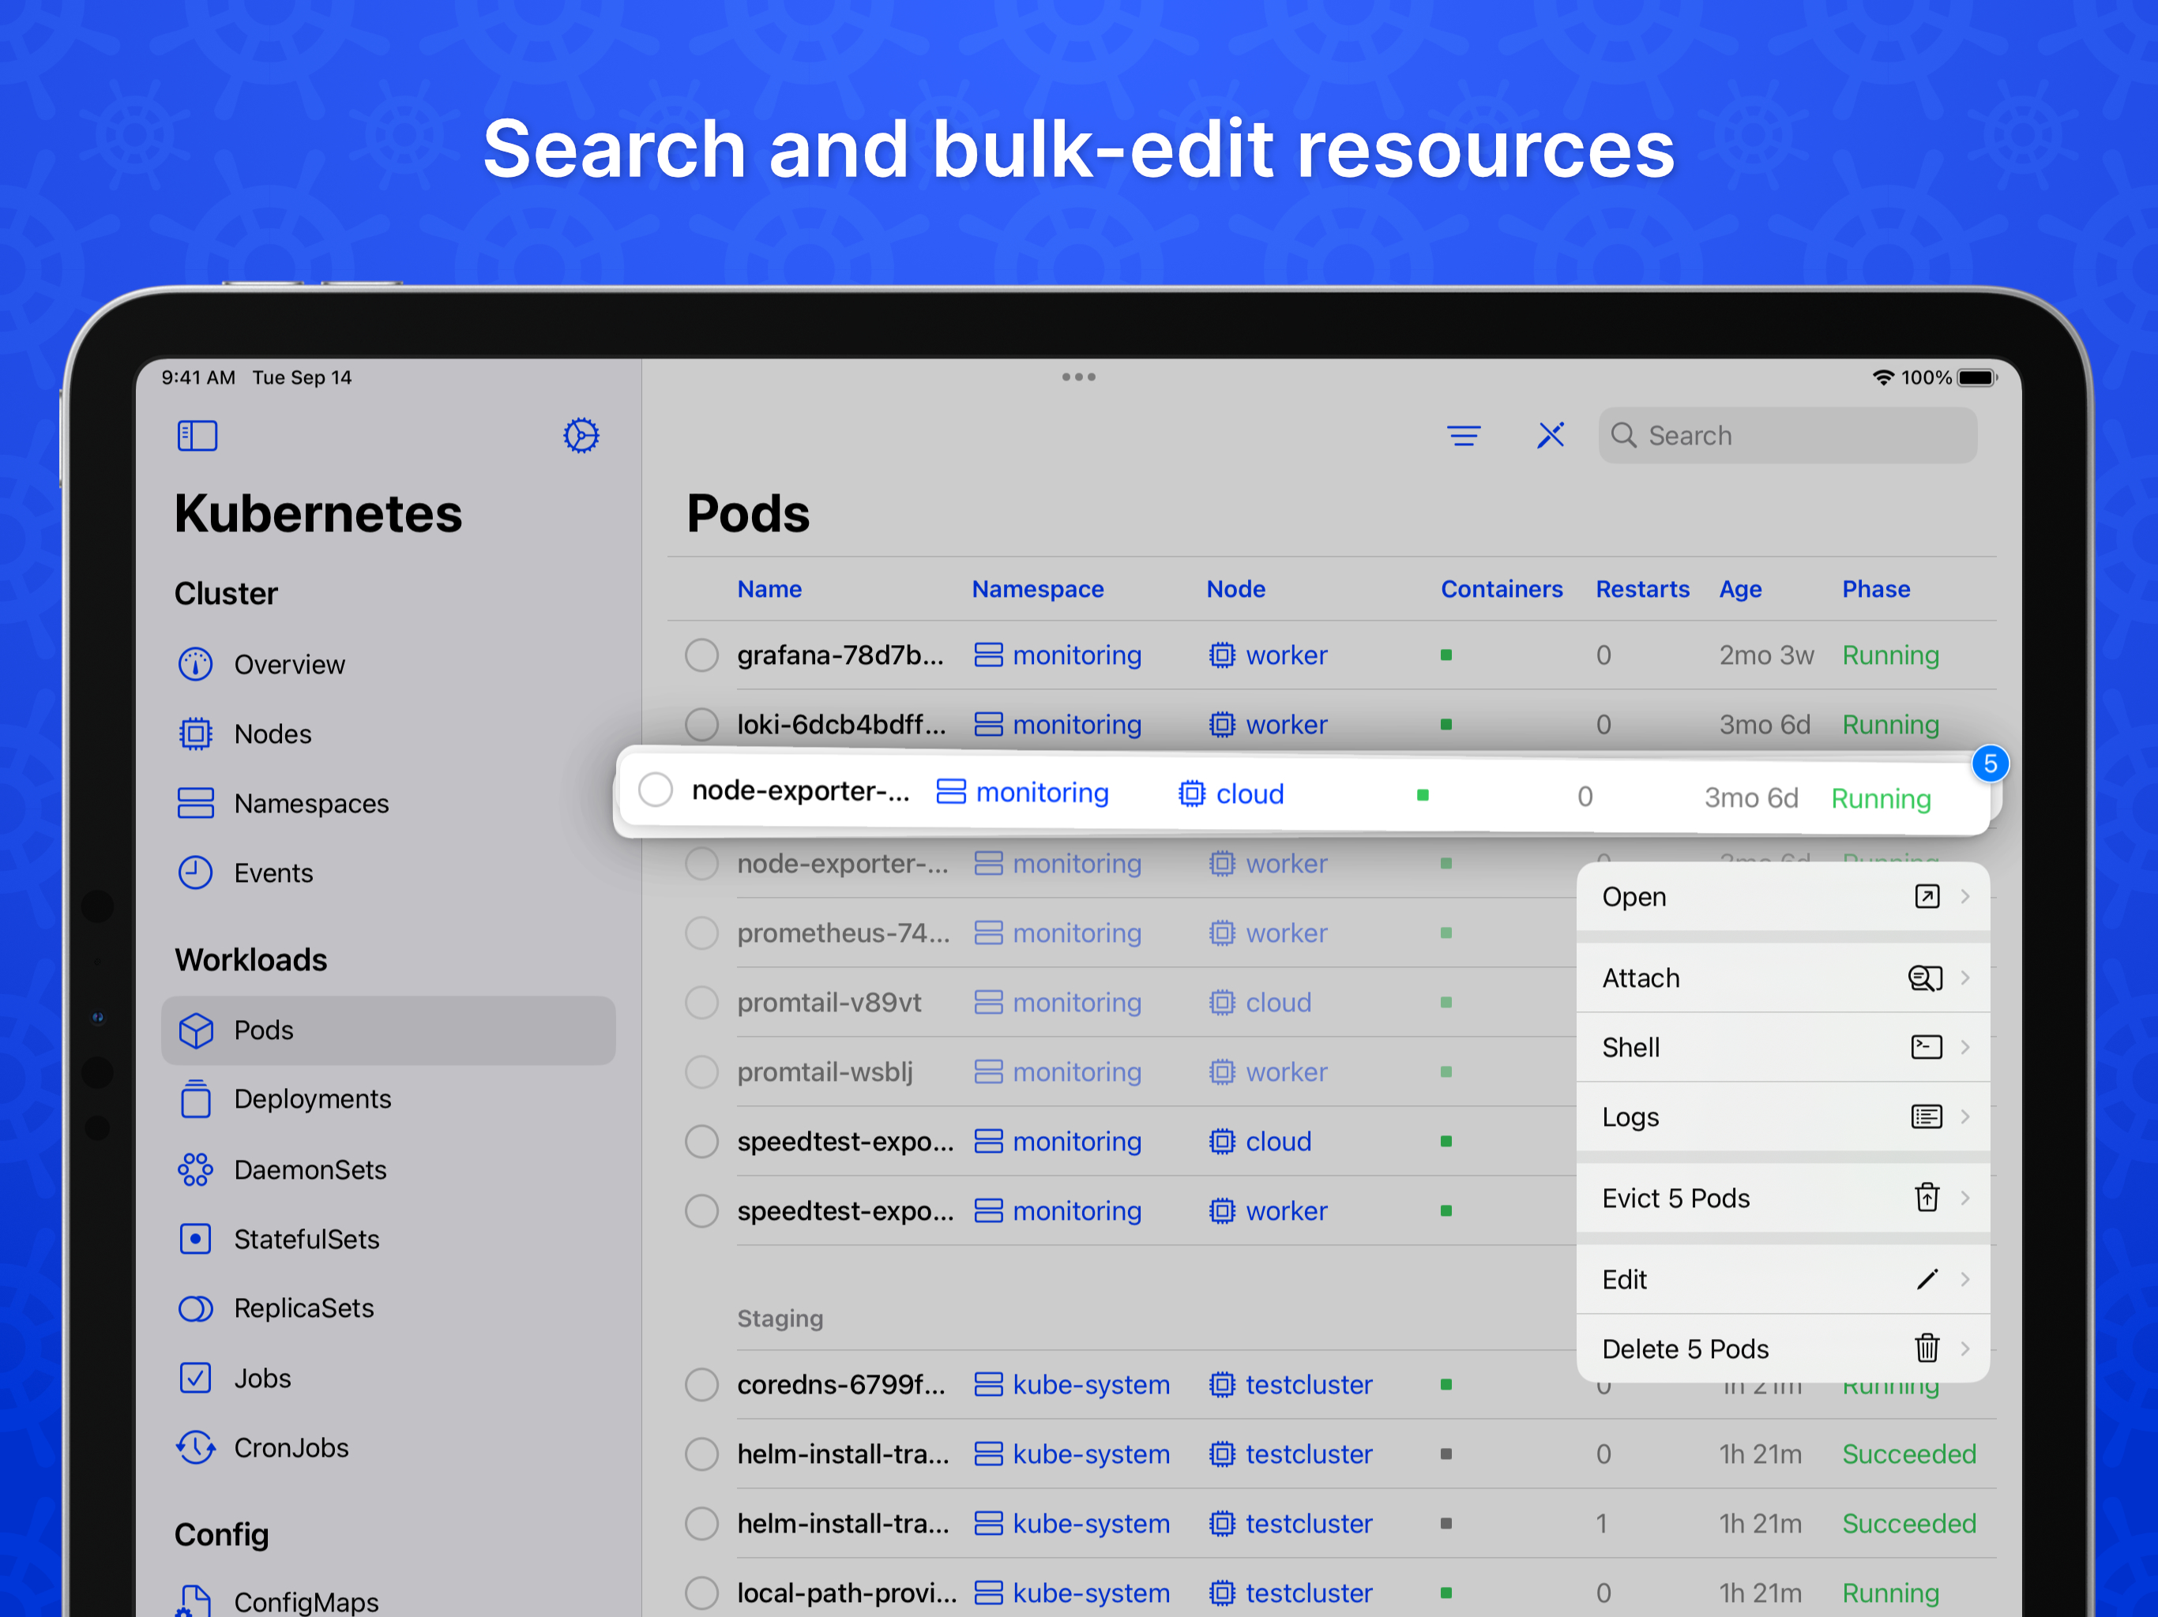Image resolution: width=2158 pixels, height=1617 pixels.
Task: Open the cloud node link in highlighted row
Action: [x=1230, y=793]
